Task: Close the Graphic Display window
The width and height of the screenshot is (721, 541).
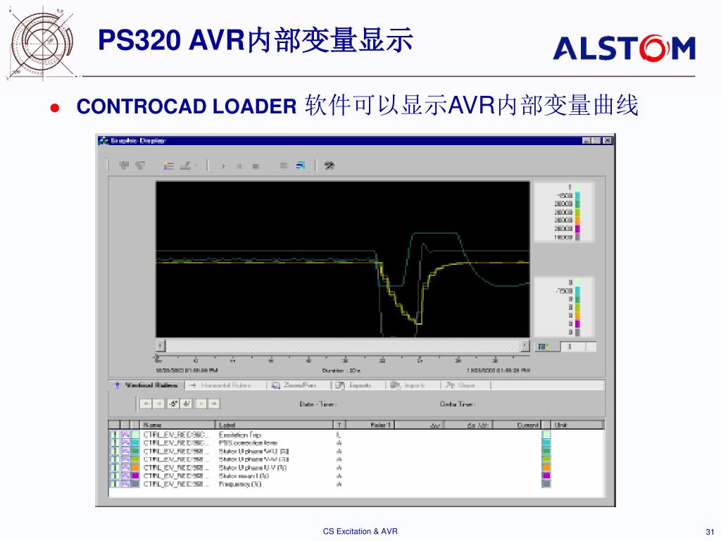Action: [x=608, y=141]
